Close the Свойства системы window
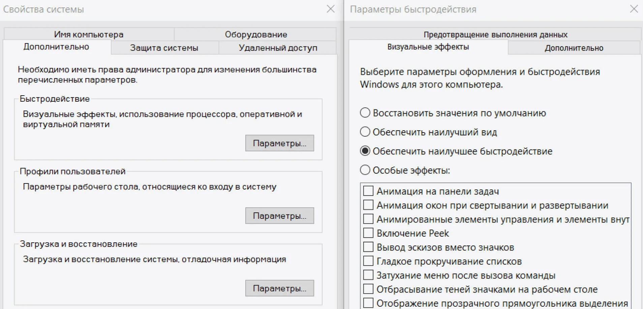The width and height of the screenshot is (643, 309). coord(331,9)
